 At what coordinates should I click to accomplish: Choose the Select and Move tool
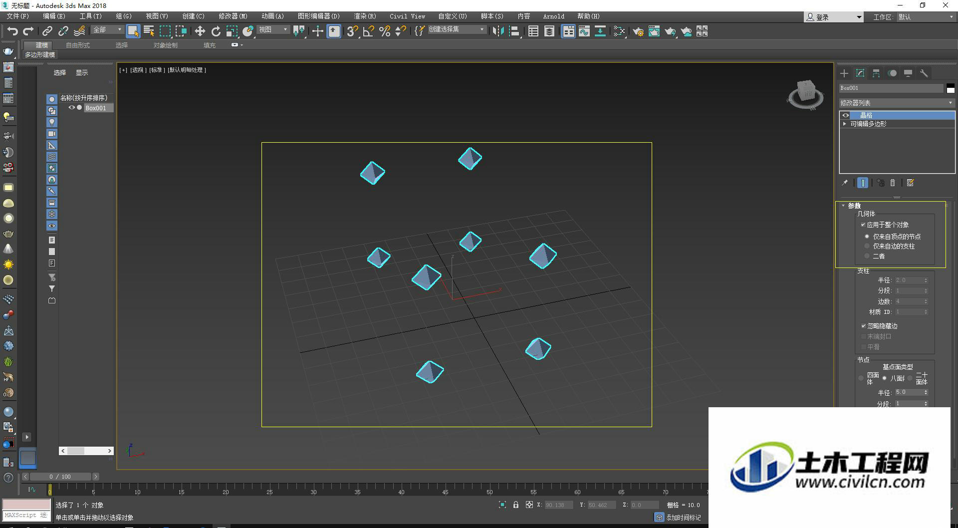200,31
